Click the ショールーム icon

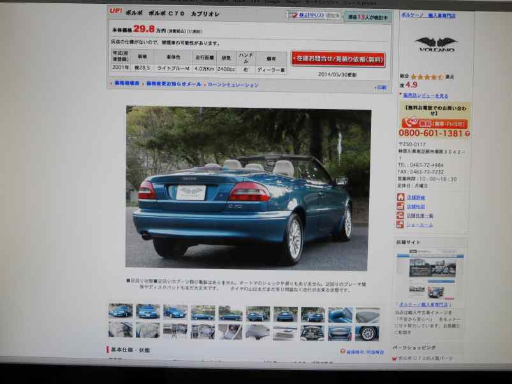pos(400,225)
